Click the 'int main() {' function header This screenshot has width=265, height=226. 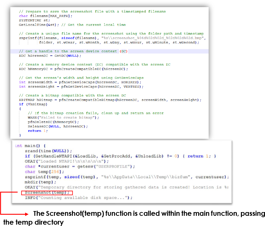pyautogui.click(x=30, y=146)
